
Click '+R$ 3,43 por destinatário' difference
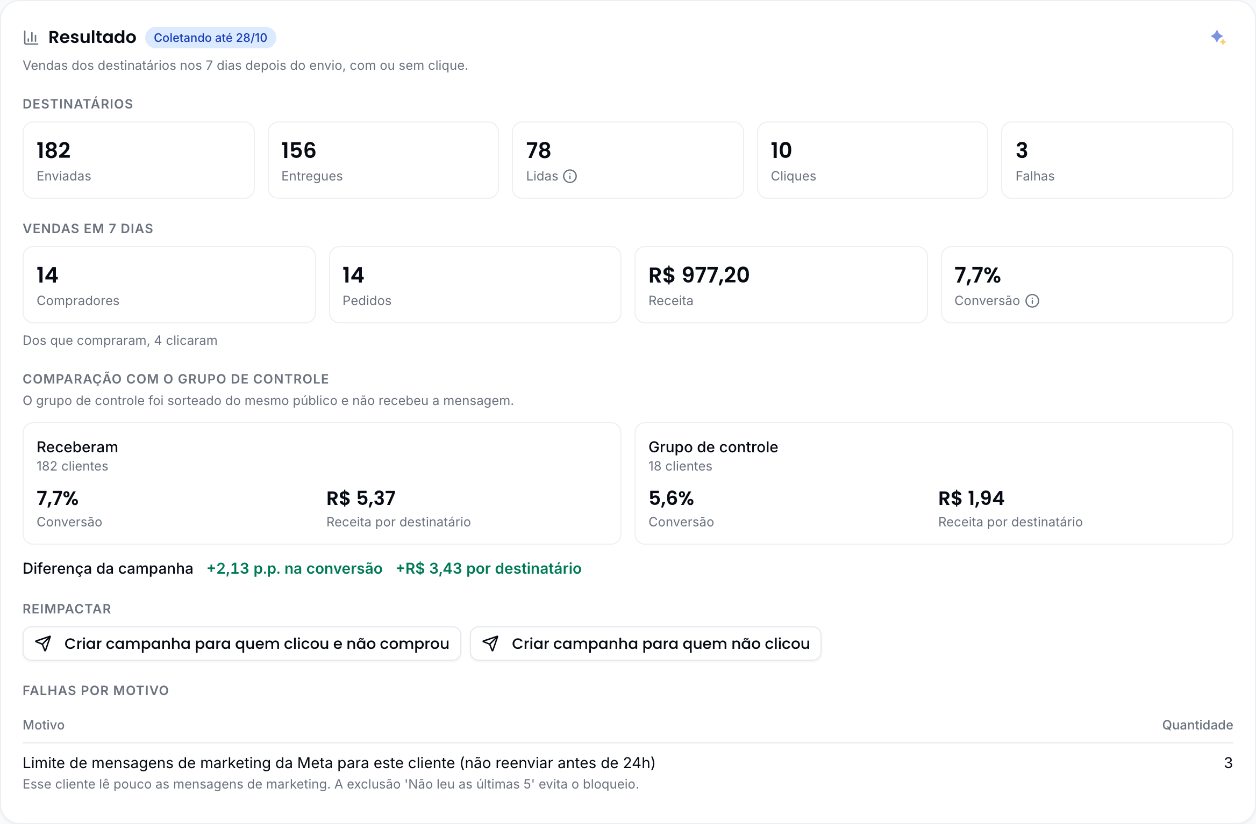point(489,568)
